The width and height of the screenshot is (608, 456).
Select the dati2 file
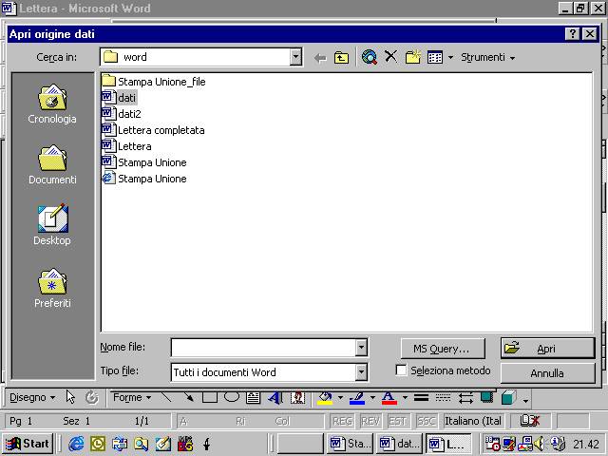(122, 114)
